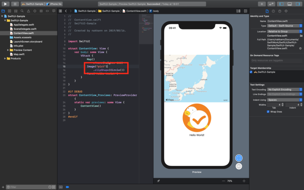This screenshot has height=190, width=304.
Task: Adjust the Indent width stepper
Action: click(x=301, y=105)
